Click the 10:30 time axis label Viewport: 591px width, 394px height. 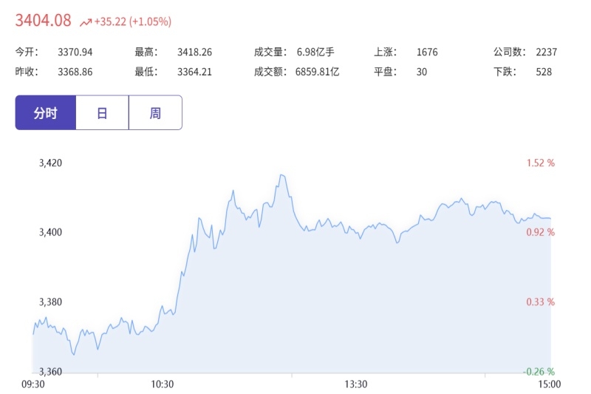163,384
